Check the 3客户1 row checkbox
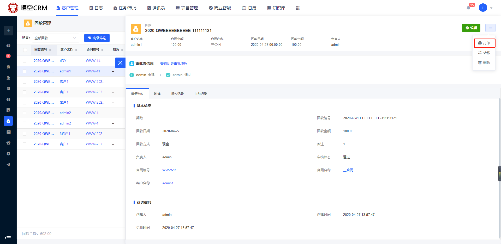 pyautogui.click(x=25, y=134)
